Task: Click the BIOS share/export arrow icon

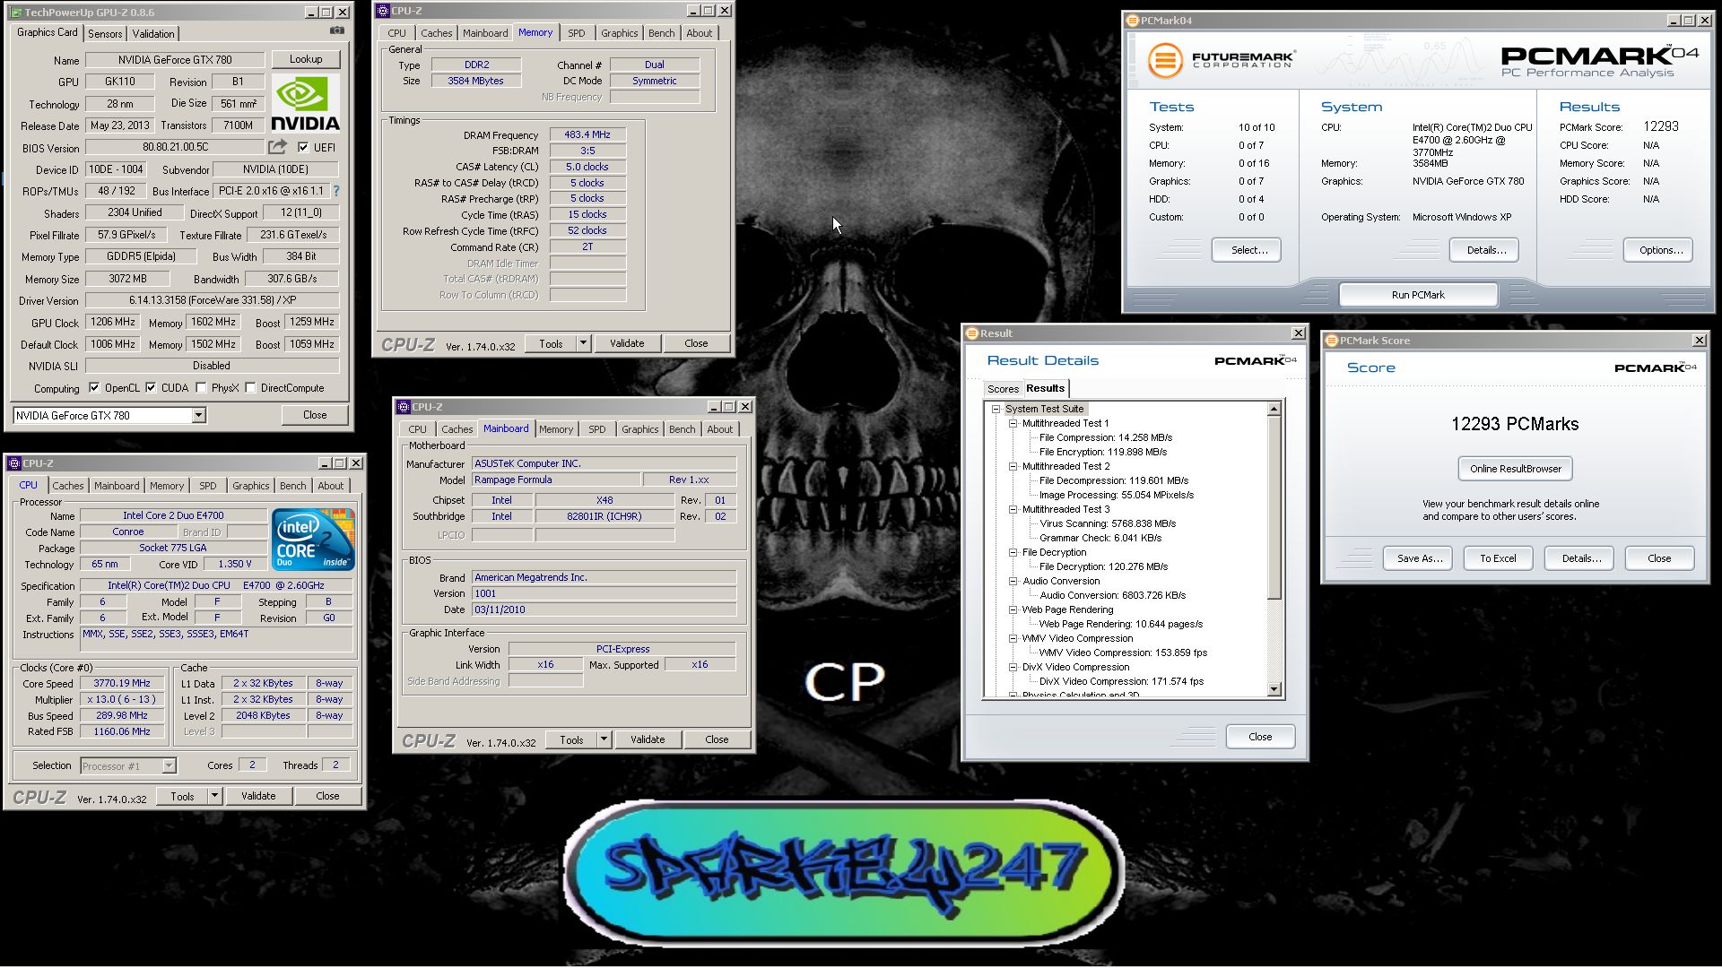Action: click(x=278, y=147)
